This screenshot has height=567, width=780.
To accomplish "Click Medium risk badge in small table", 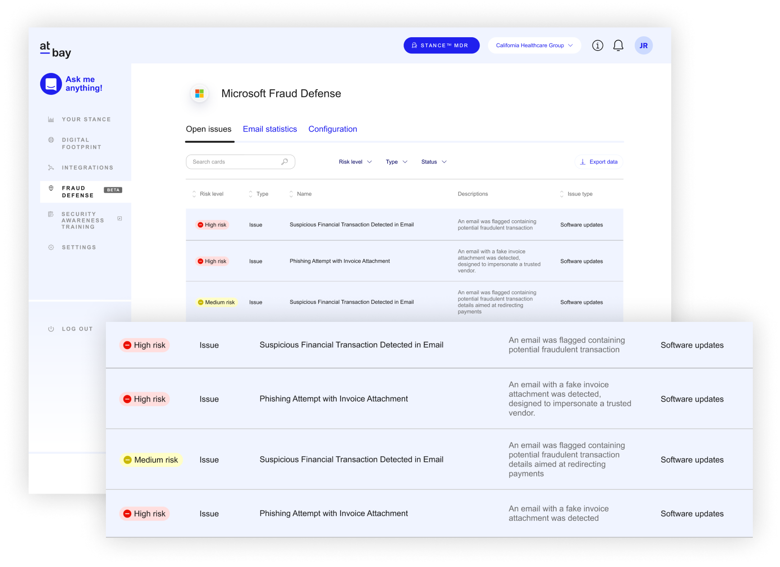I will coord(217,302).
